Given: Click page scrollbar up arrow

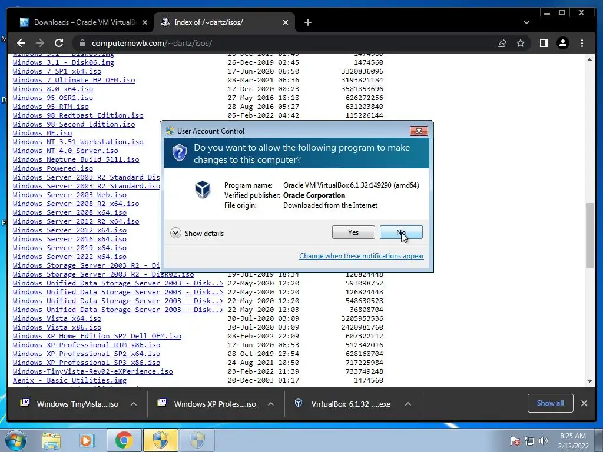Looking at the screenshot, I should [x=590, y=59].
